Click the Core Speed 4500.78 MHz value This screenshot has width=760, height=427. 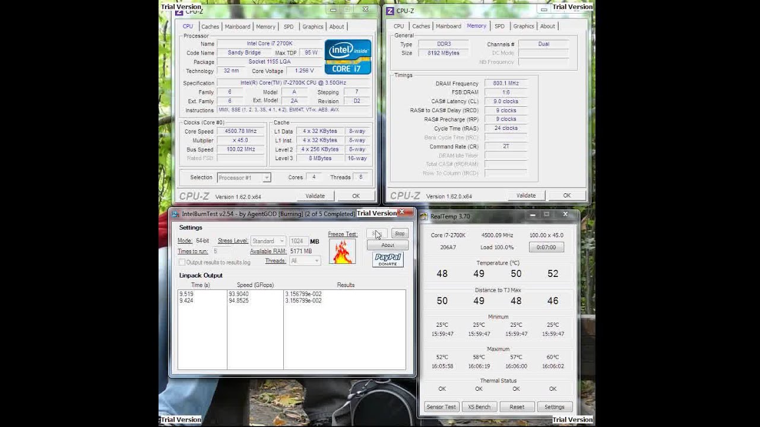click(240, 132)
